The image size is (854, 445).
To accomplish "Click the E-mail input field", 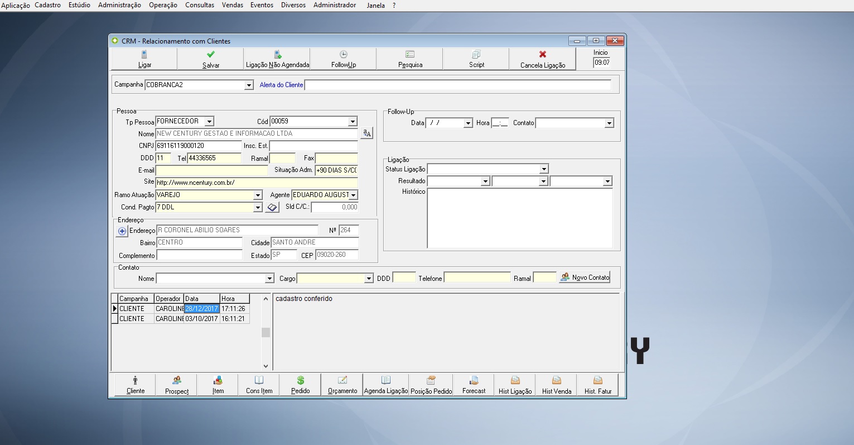I will click(212, 170).
